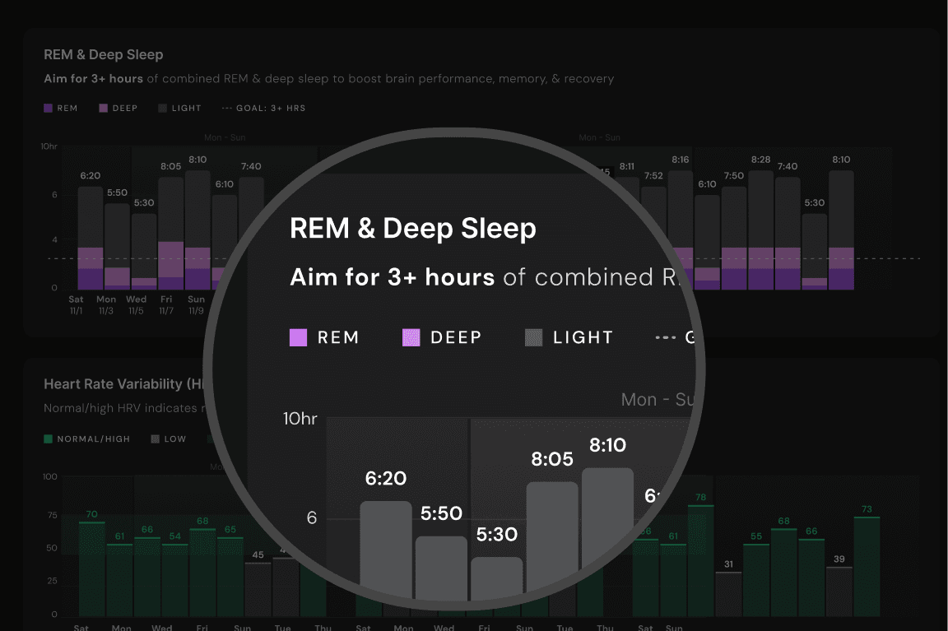Click the magnified 'Aim for 3+ hours' text
Screen dimensions: 948x631
(x=392, y=277)
